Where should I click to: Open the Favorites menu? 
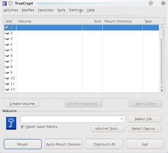click(46, 10)
